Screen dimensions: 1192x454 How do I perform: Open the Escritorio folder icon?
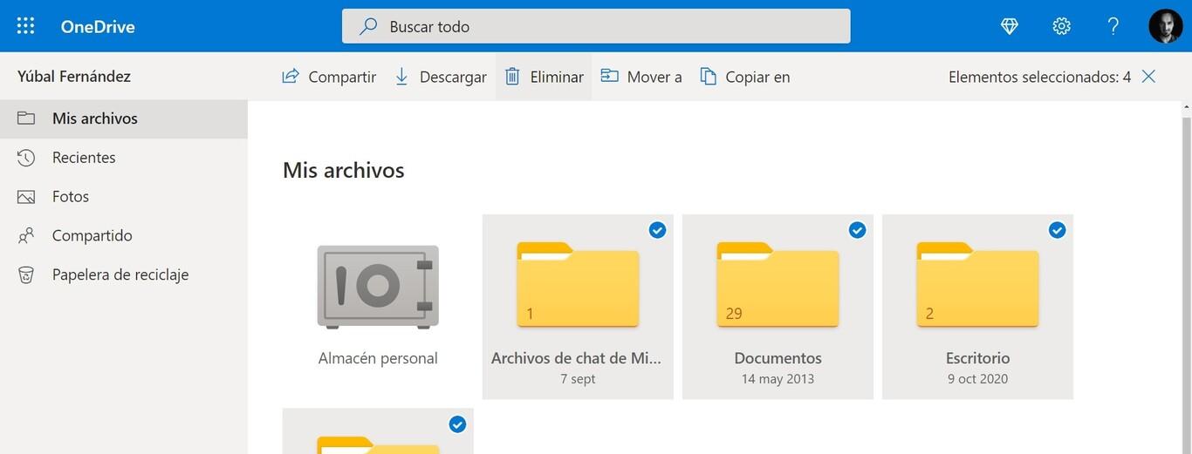(x=977, y=284)
